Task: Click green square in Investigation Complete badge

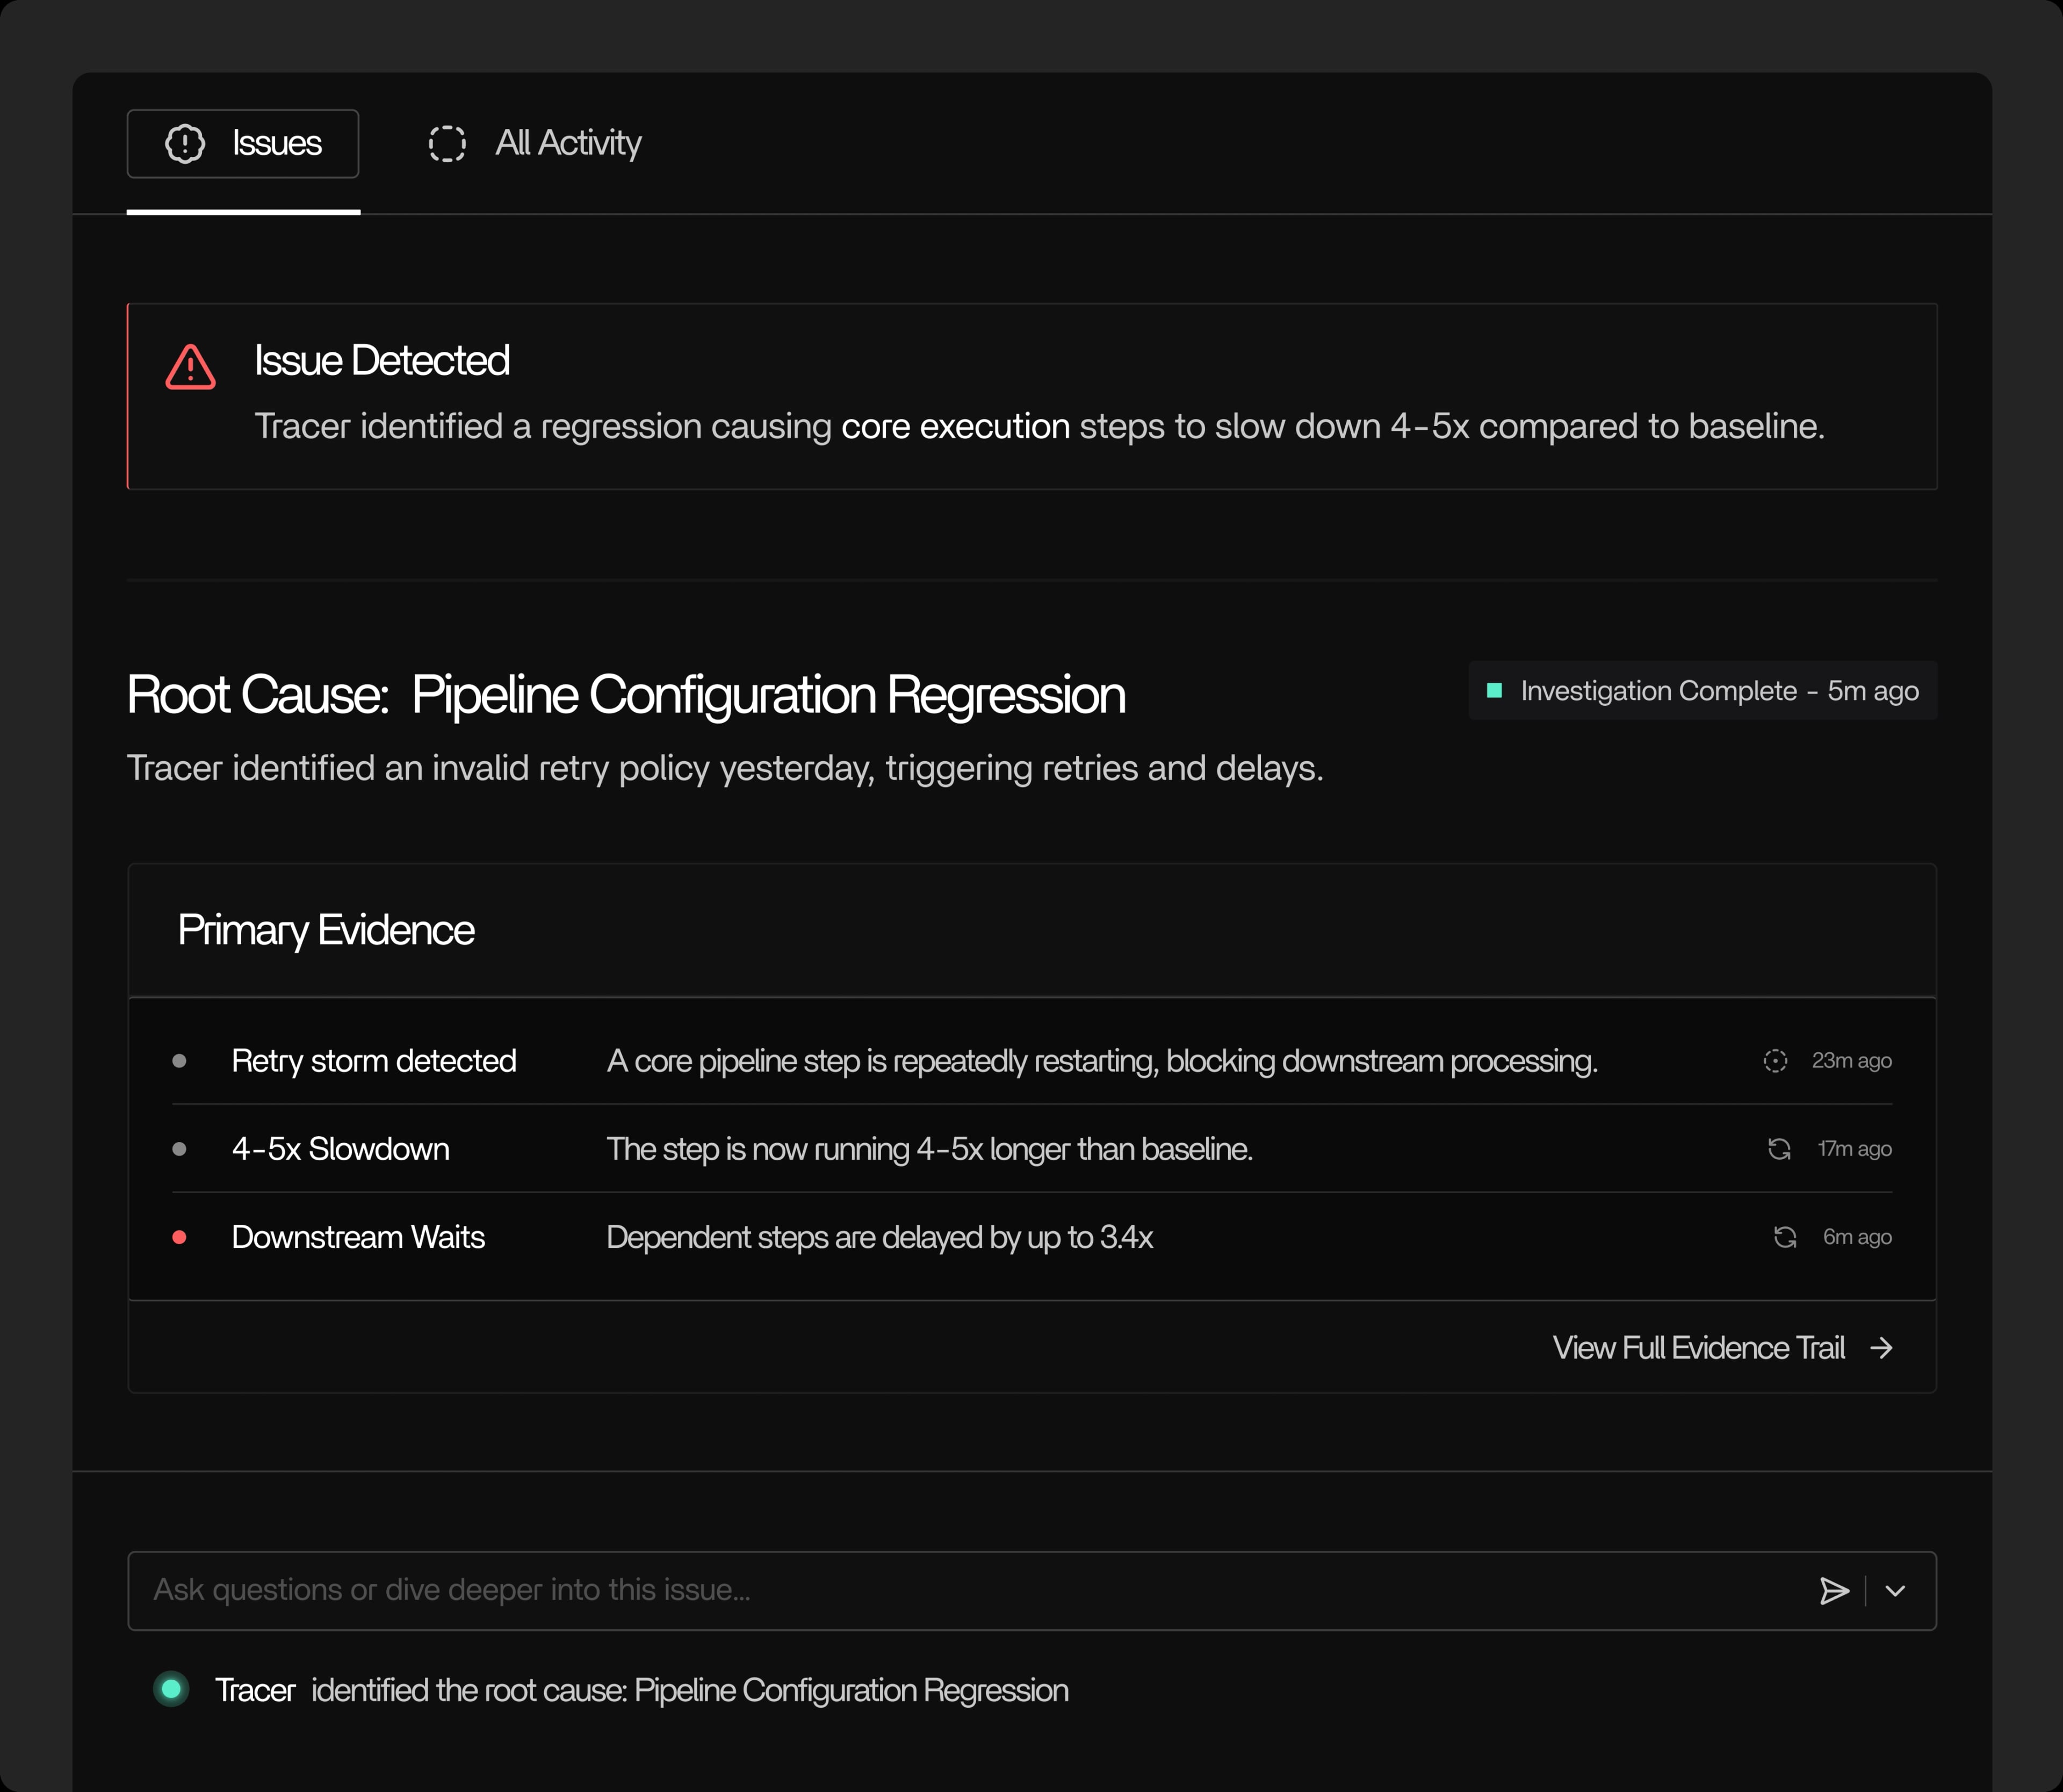Action: click(x=1494, y=691)
